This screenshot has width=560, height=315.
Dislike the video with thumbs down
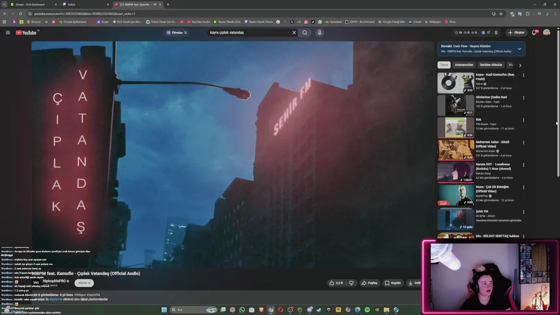(x=351, y=283)
